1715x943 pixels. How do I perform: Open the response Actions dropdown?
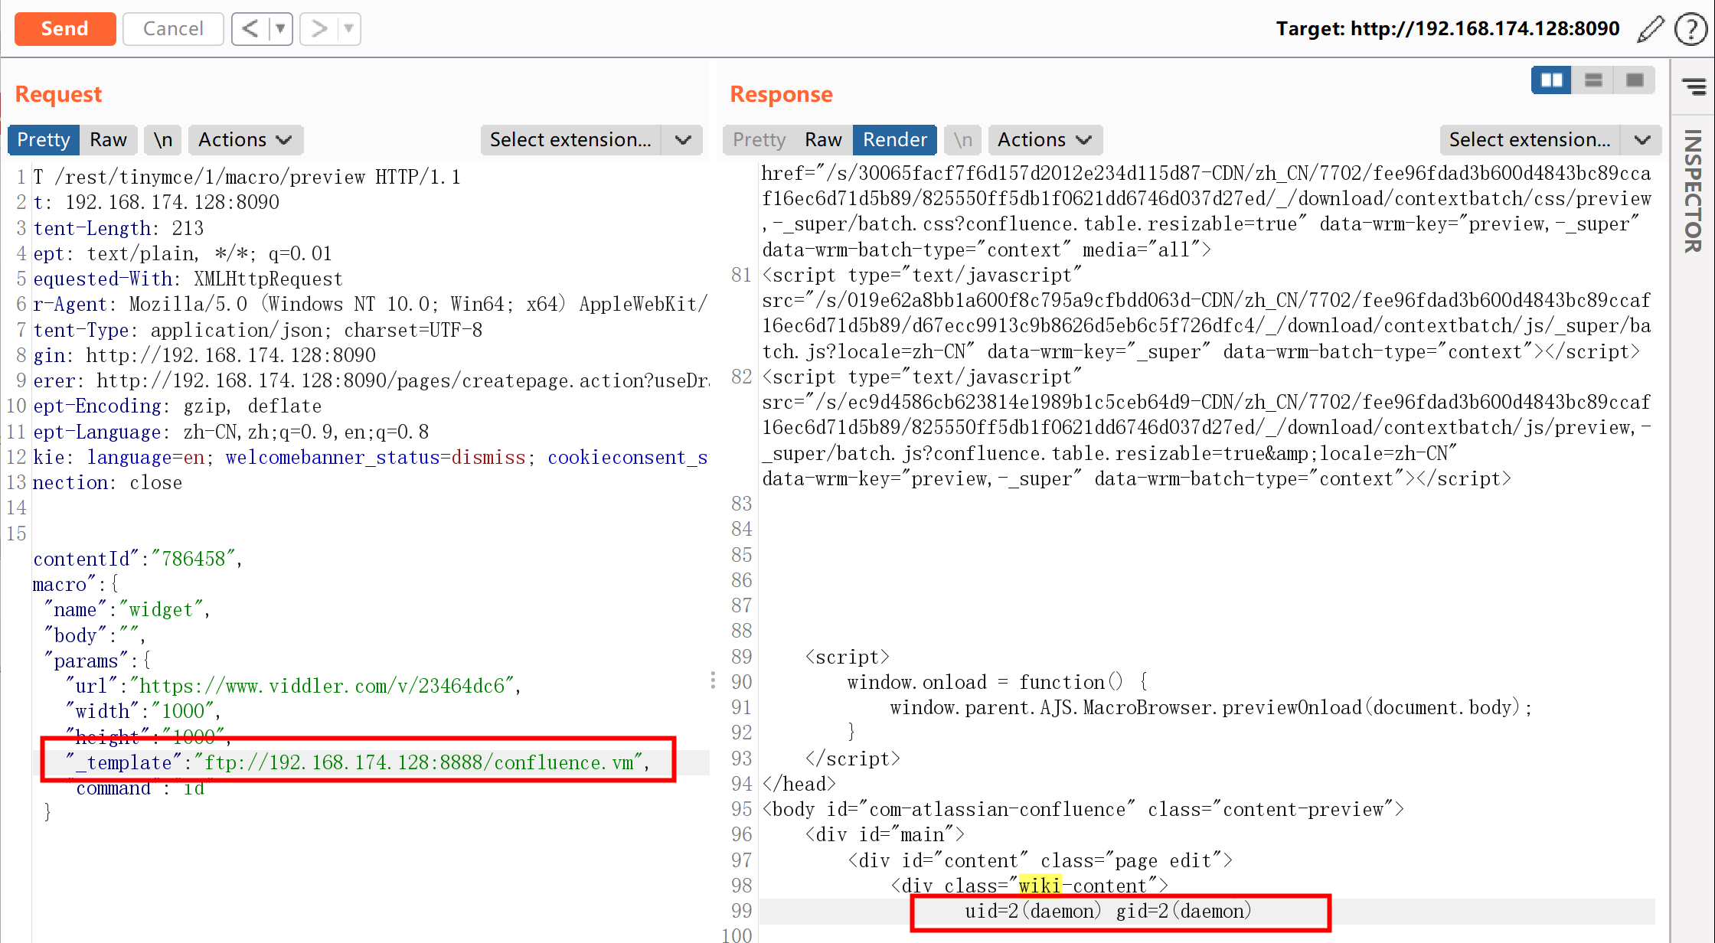(x=1044, y=140)
